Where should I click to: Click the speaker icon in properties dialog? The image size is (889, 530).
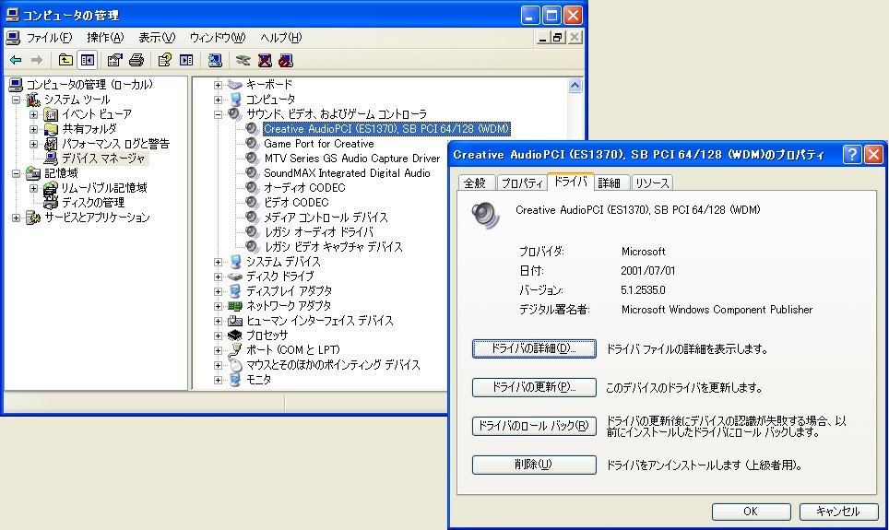click(x=486, y=216)
